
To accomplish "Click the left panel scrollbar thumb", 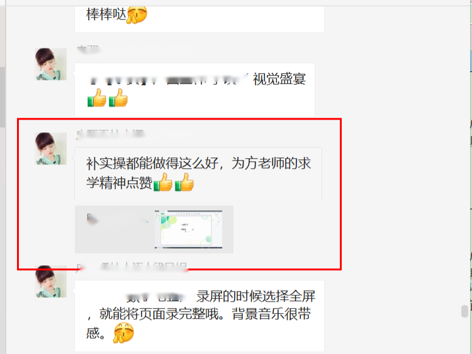I will coord(3,97).
